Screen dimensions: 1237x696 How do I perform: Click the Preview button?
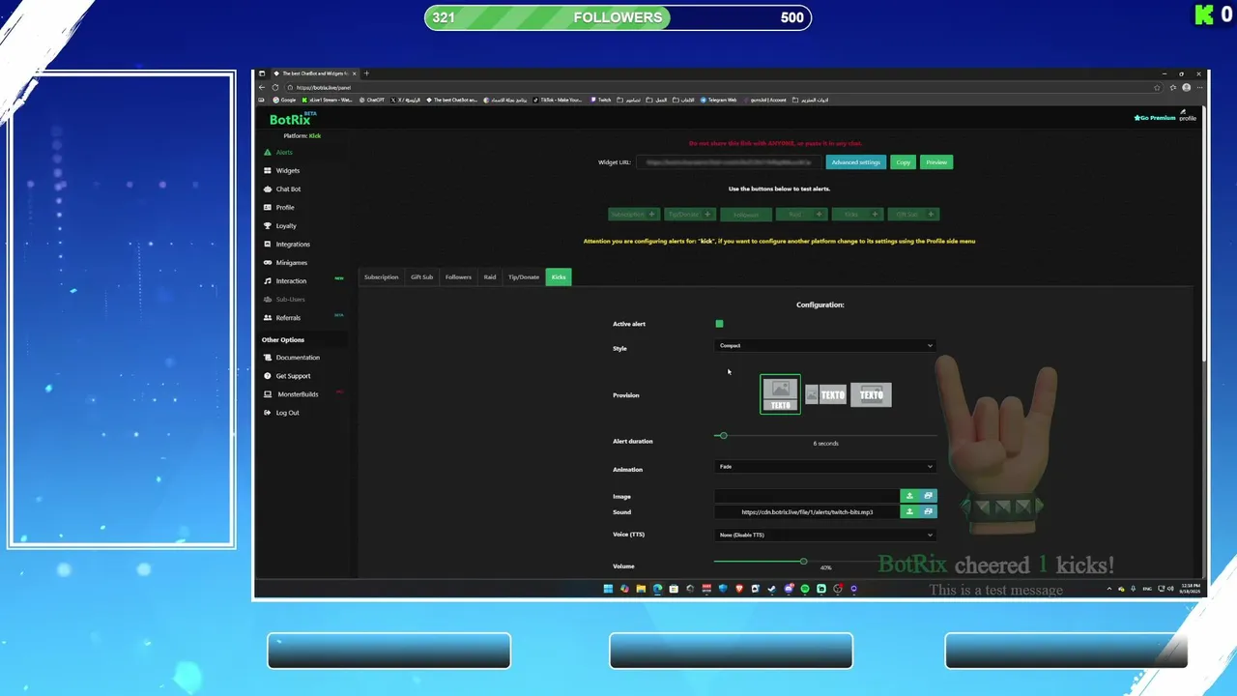click(936, 162)
